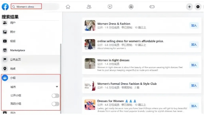Open the Groups icon in top bar
Screen dimensions: 204x115
pos(131,7)
